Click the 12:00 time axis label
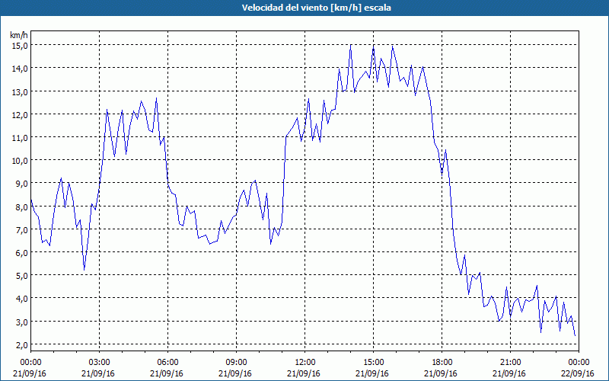 click(x=305, y=363)
